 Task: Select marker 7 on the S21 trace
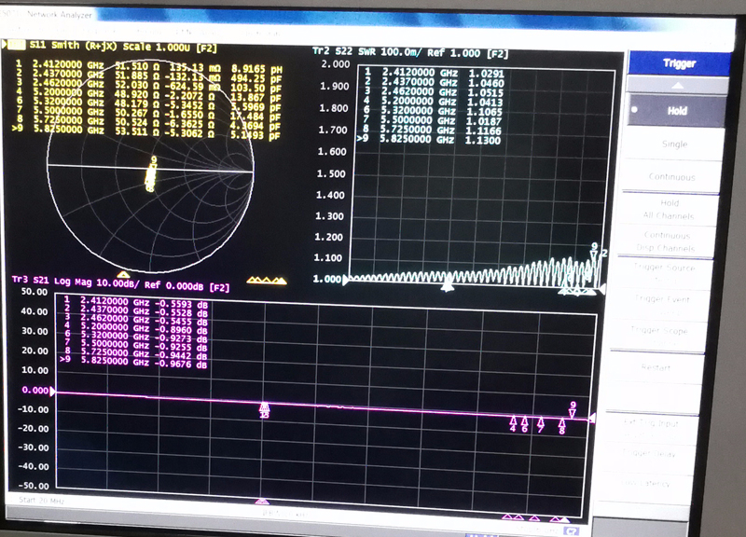tap(541, 425)
